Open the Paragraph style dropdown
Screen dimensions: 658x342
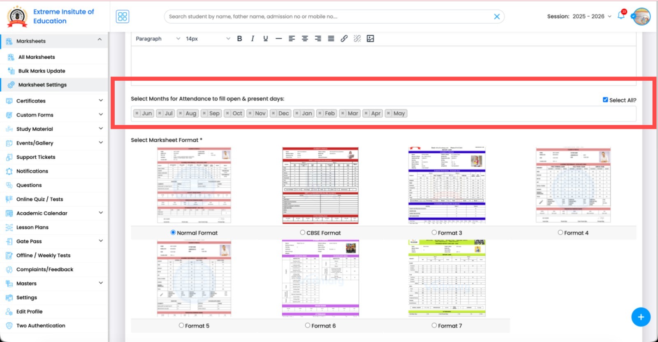tap(158, 39)
